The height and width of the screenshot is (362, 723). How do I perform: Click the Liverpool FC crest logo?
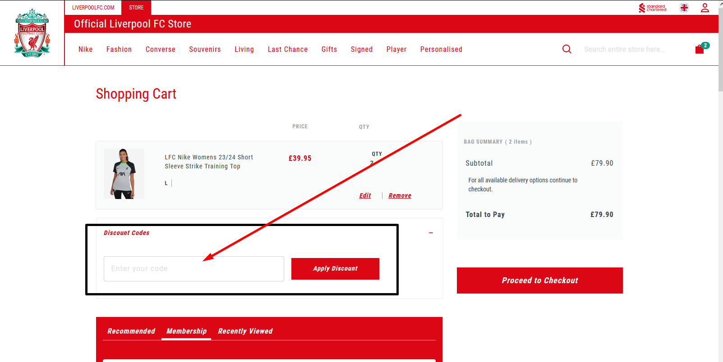pos(32,33)
